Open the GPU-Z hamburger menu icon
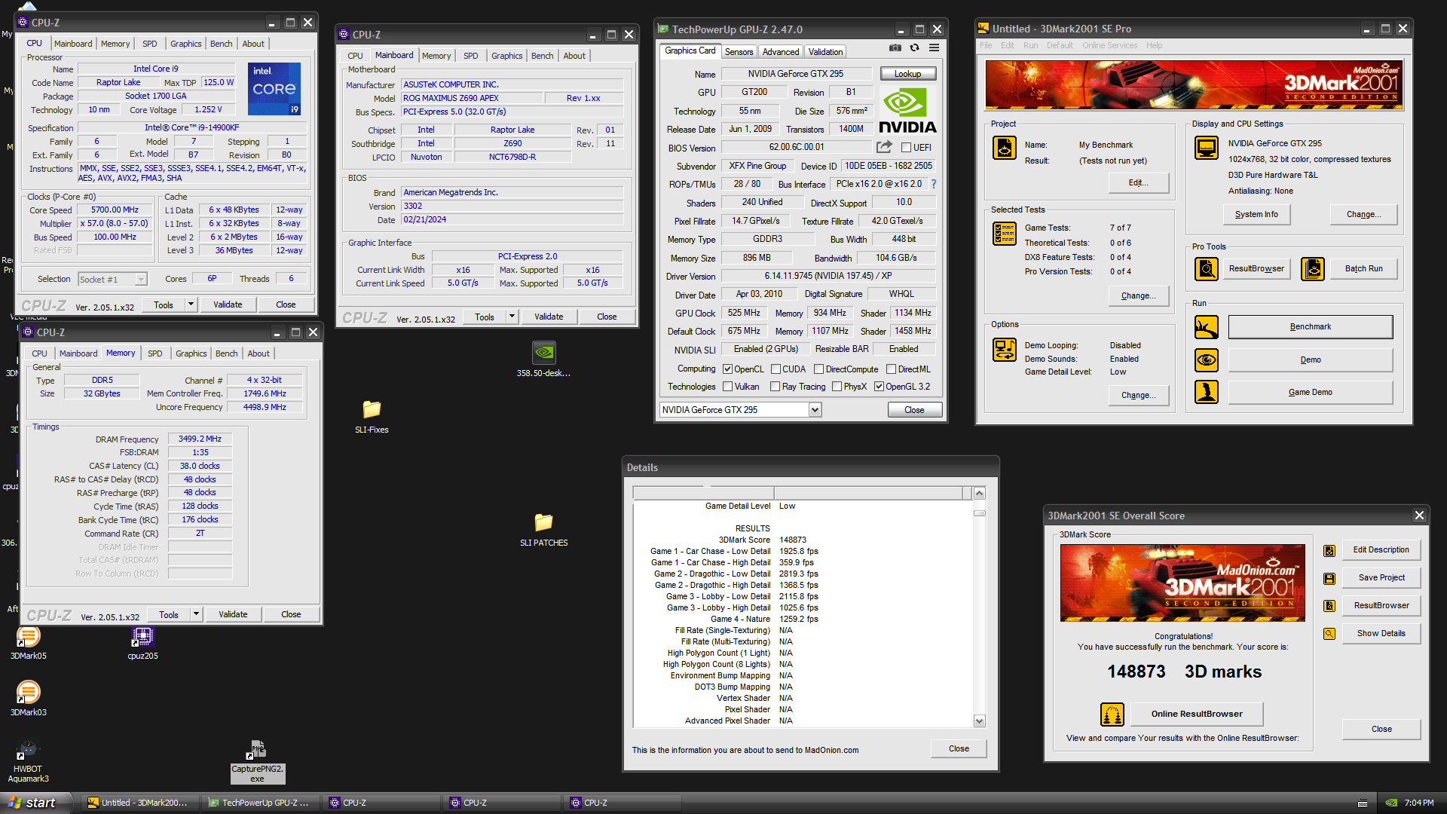This screenshot has width=1447, height=814. 934,47
